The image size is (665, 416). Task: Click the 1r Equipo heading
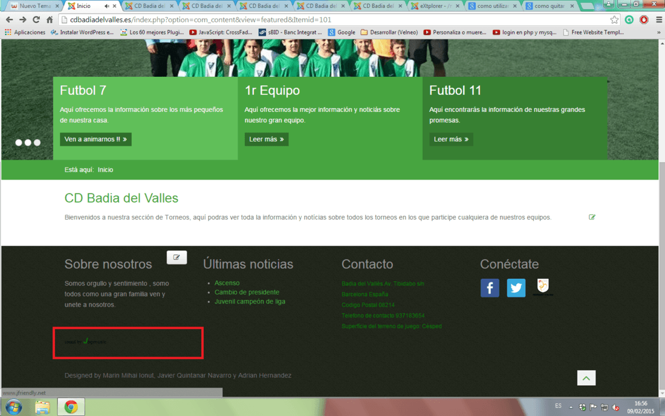272,90
